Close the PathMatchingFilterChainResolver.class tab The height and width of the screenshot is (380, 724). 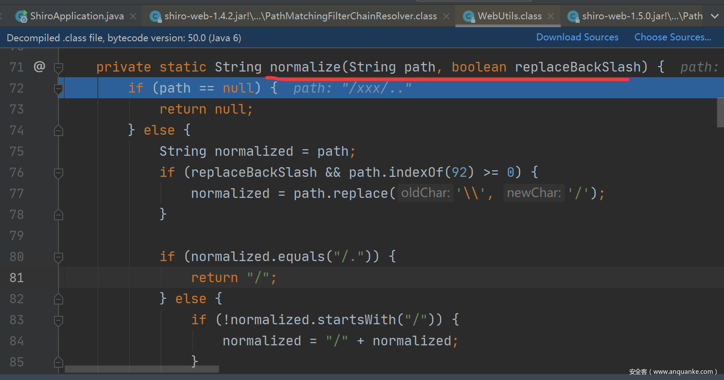pos(446,16)
